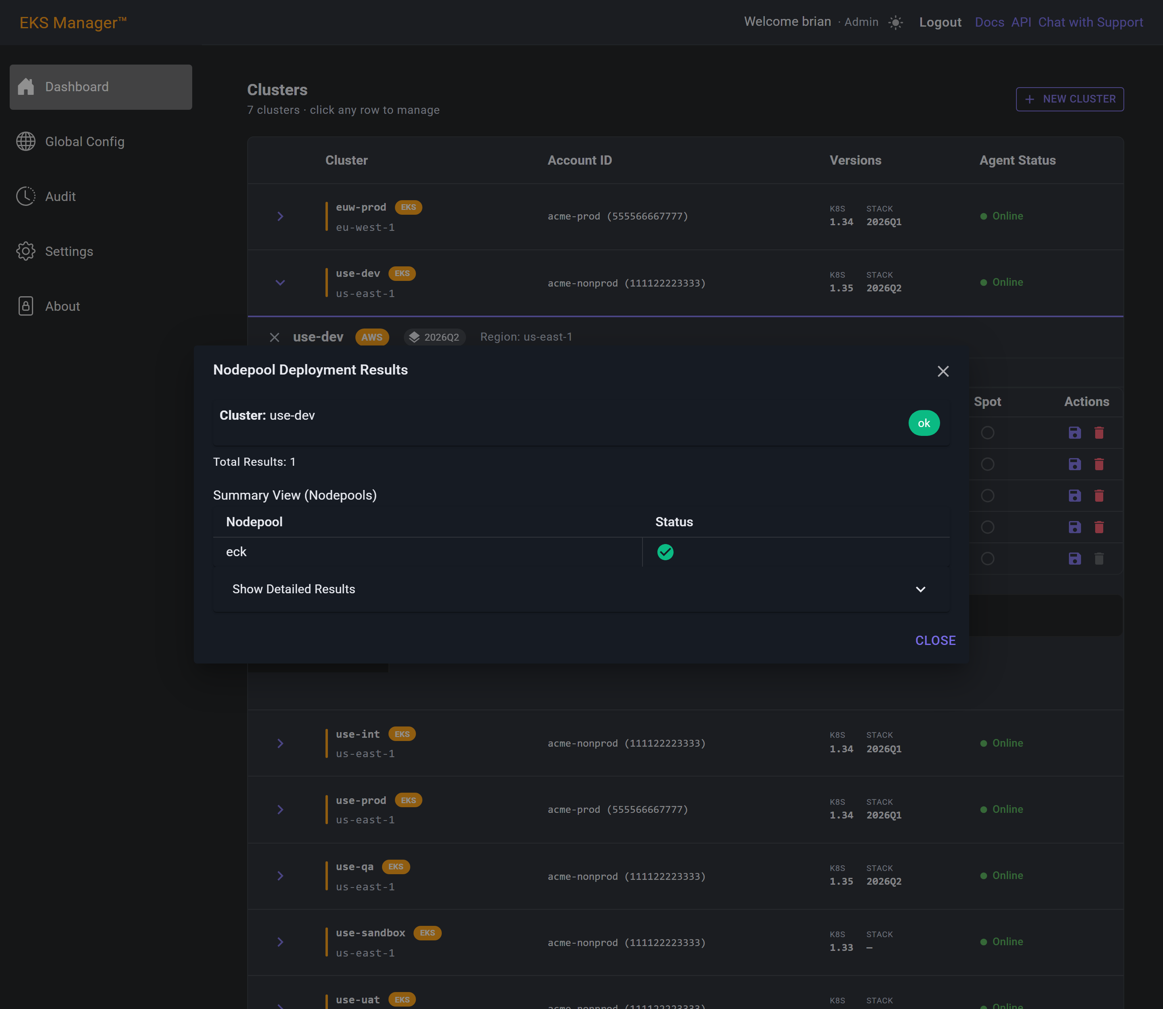Click the eck nodepool row name

pyautogui.click(x=236, y=552)
